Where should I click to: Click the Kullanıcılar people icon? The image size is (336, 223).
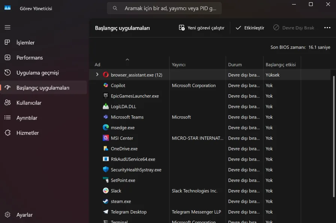[7, 103]
